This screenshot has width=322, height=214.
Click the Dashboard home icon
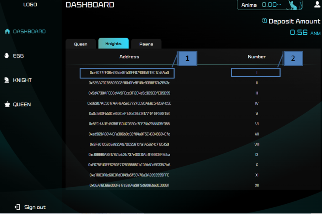[x=7, y=31]
